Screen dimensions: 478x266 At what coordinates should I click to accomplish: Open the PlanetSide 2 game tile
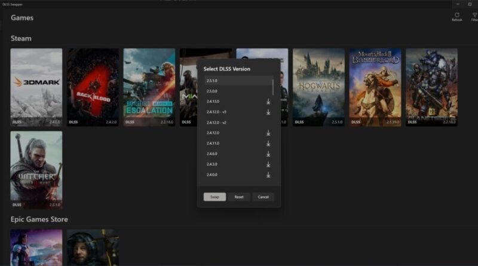[x=431, y=87]
